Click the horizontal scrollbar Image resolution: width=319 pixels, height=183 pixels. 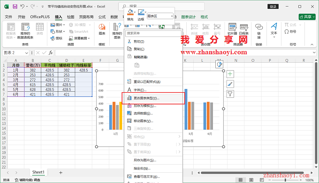click(252, 173)
